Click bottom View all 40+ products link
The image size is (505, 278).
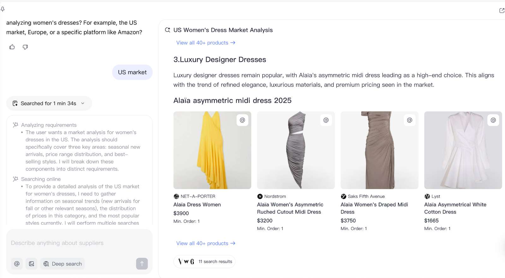click(206, 243)
